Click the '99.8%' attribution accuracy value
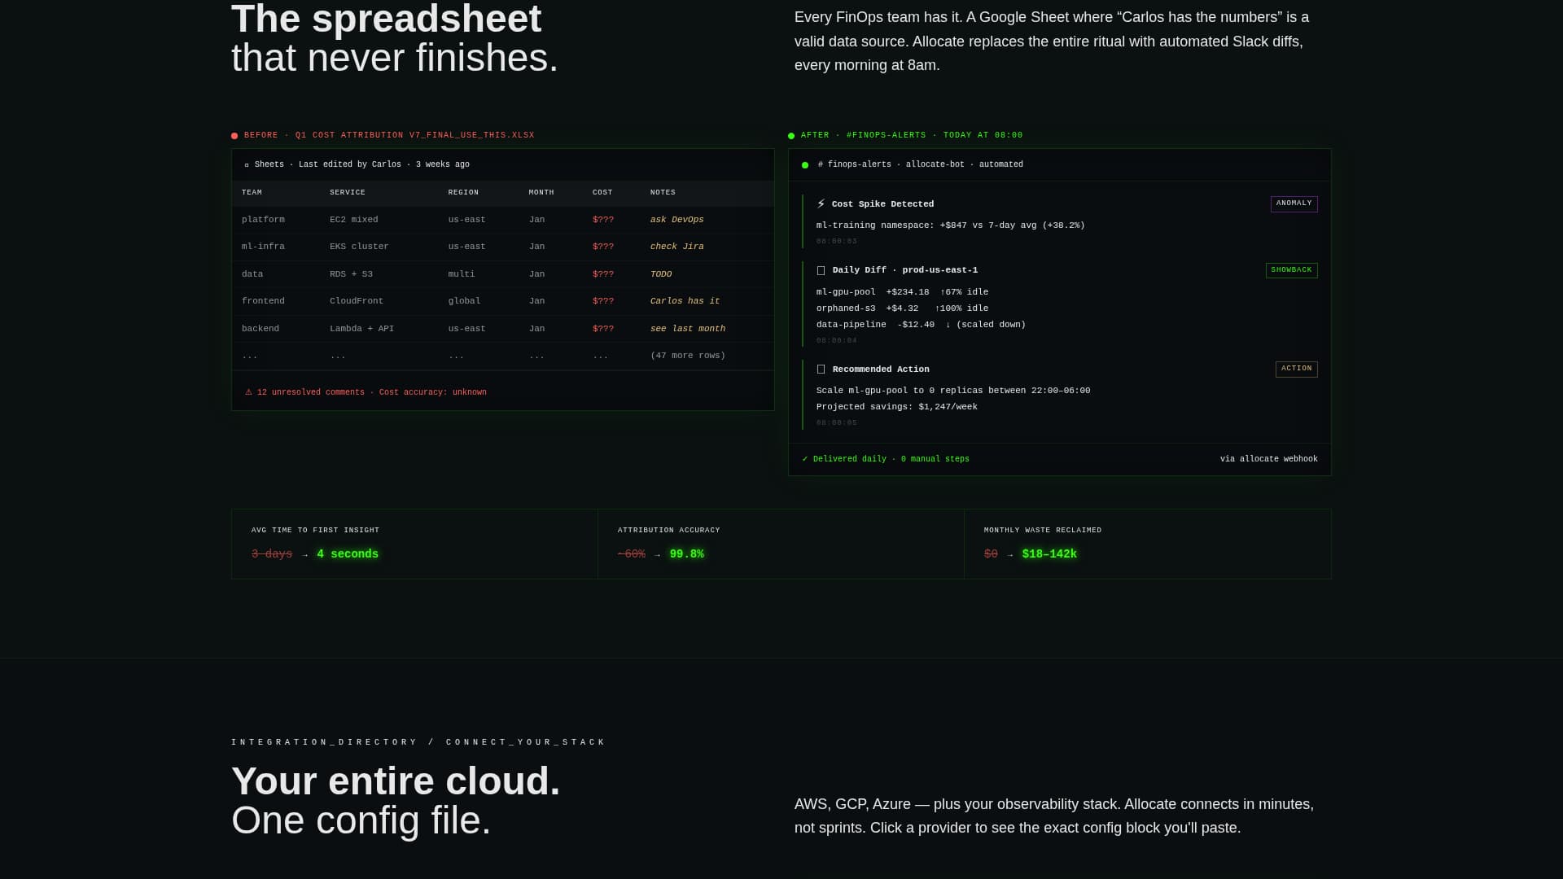This screenshot has height=879, width=1563. pos(687,554)
